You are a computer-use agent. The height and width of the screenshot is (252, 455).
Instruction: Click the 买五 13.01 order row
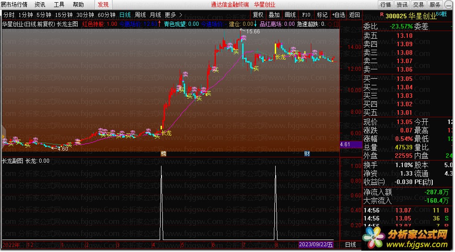408,112
